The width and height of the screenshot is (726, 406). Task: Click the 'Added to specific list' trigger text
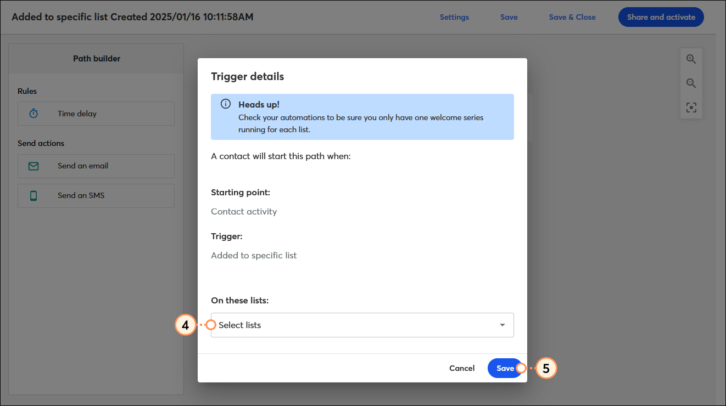254,255
